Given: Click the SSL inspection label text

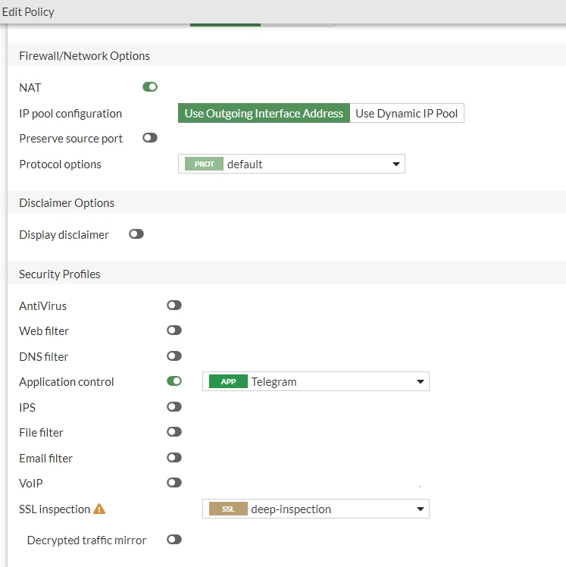Looking at the screenshot, I should tap(55, 509).
